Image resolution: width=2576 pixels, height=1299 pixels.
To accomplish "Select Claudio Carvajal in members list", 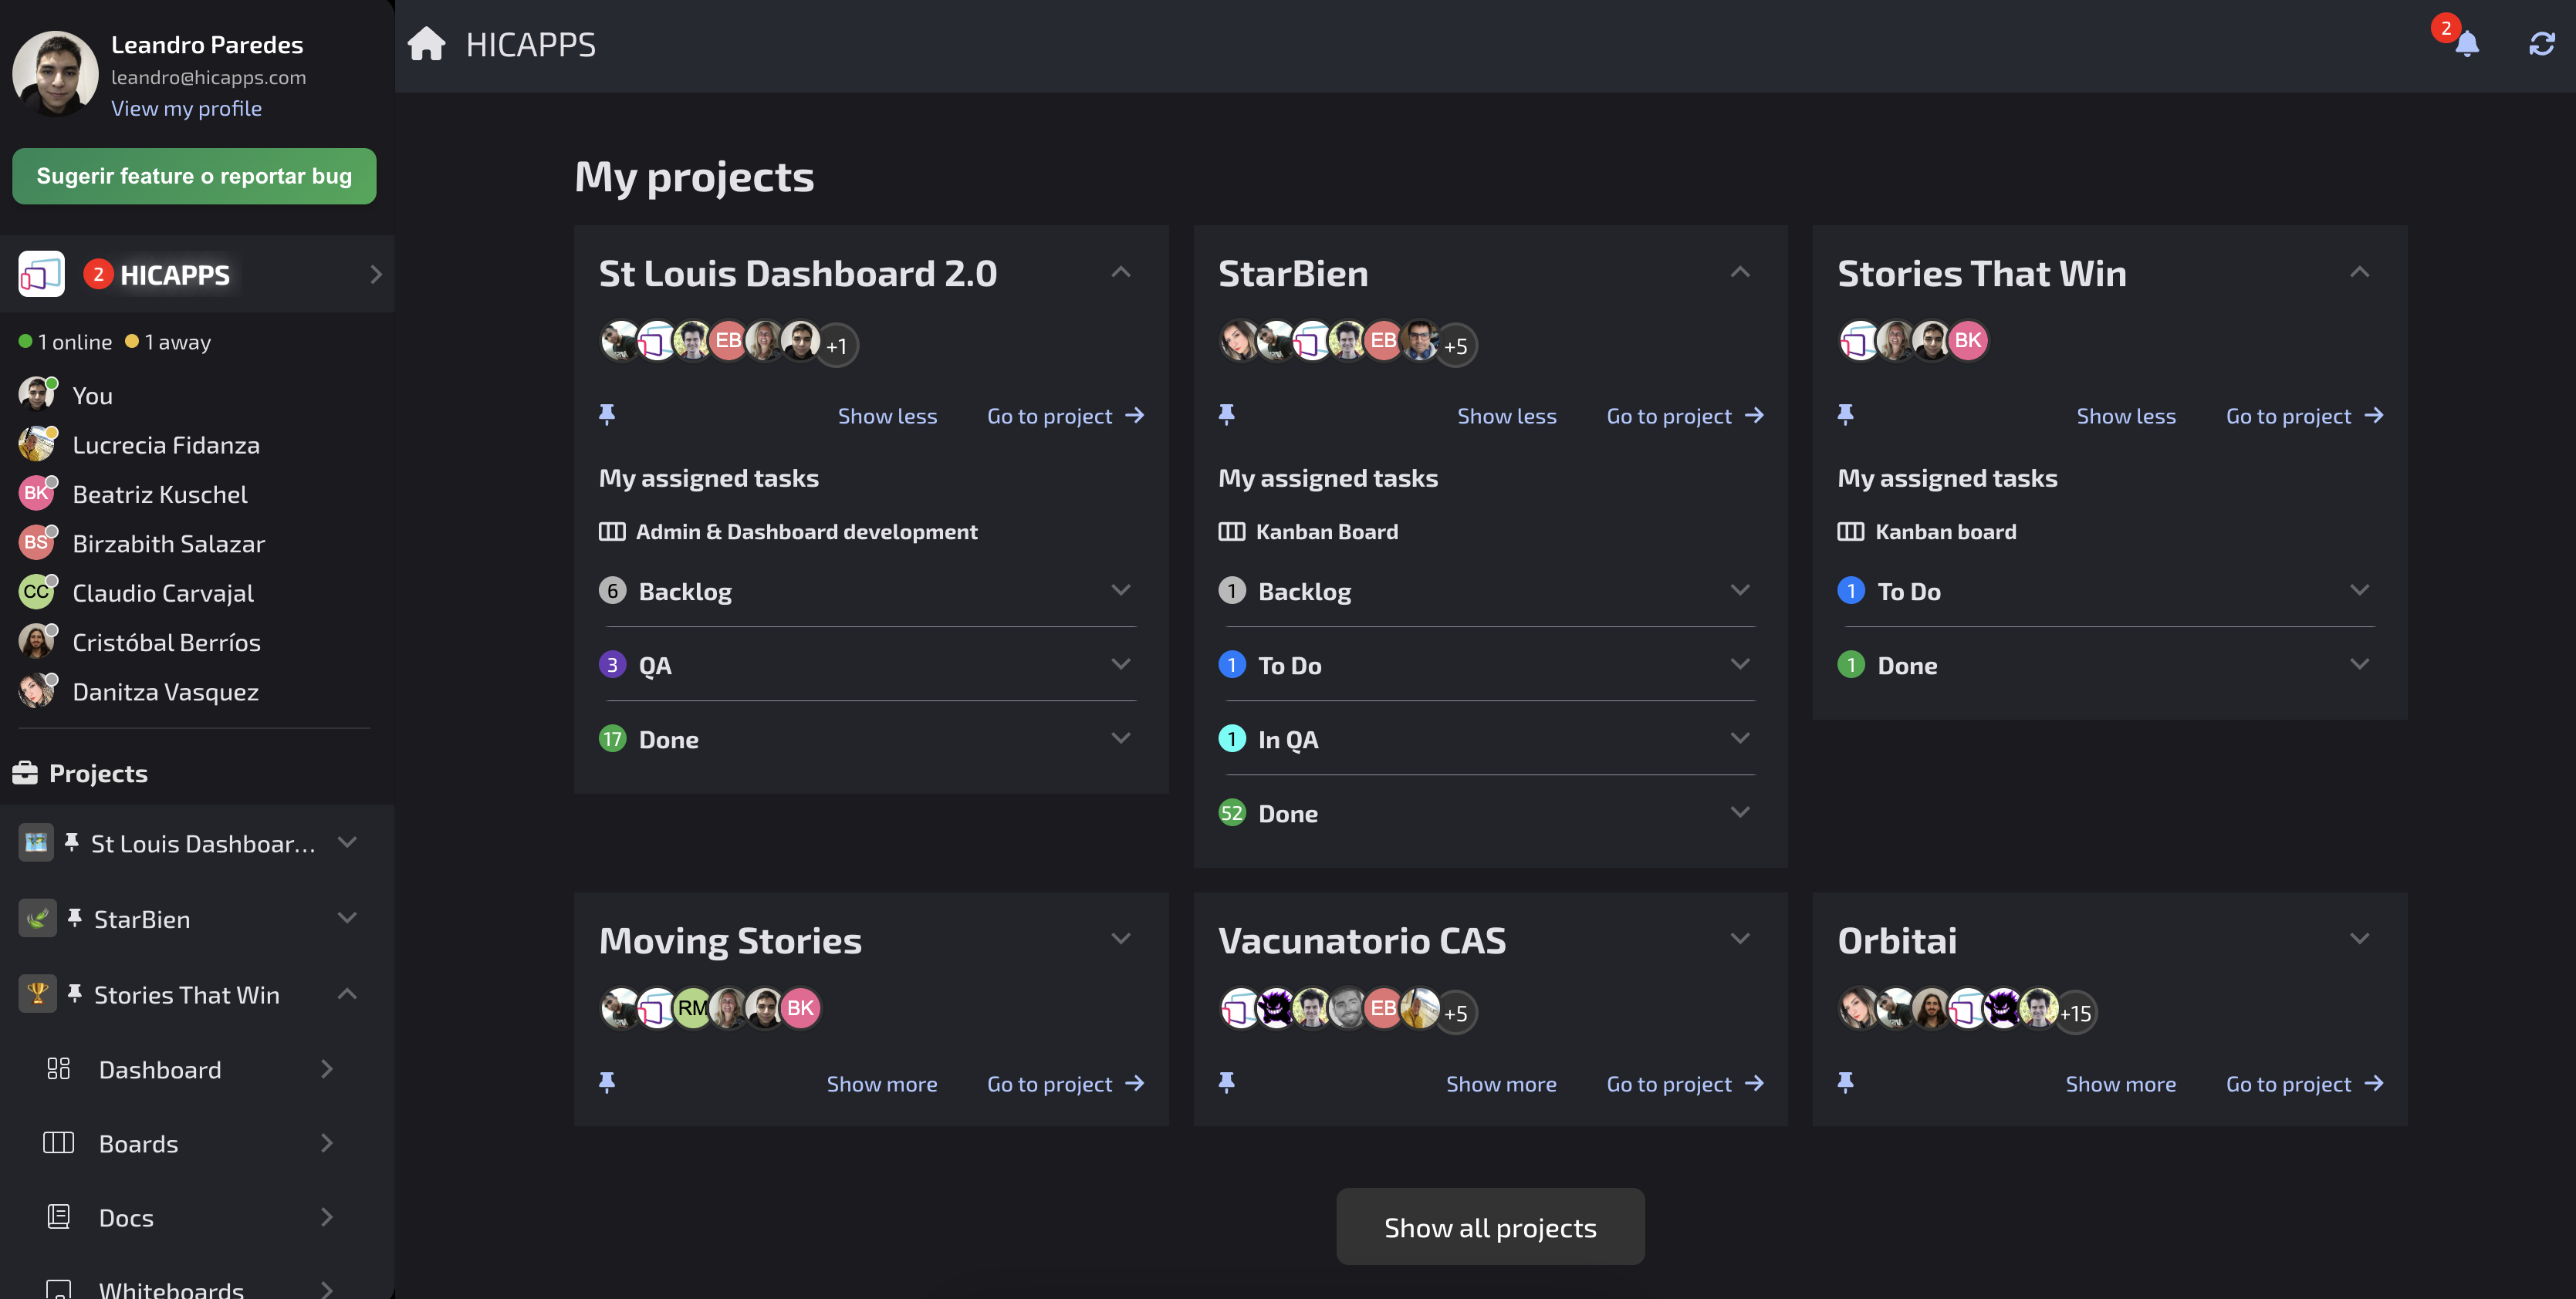I will (163, 592).
